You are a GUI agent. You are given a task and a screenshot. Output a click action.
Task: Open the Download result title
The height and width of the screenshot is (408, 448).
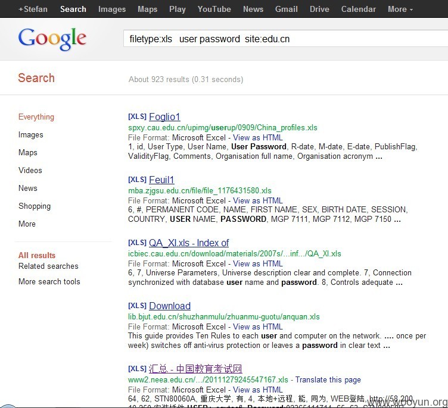coord(170,306)
